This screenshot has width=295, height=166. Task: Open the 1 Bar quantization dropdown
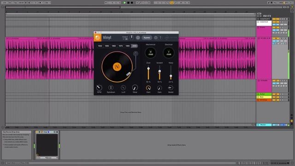click(x=47, y=3)
